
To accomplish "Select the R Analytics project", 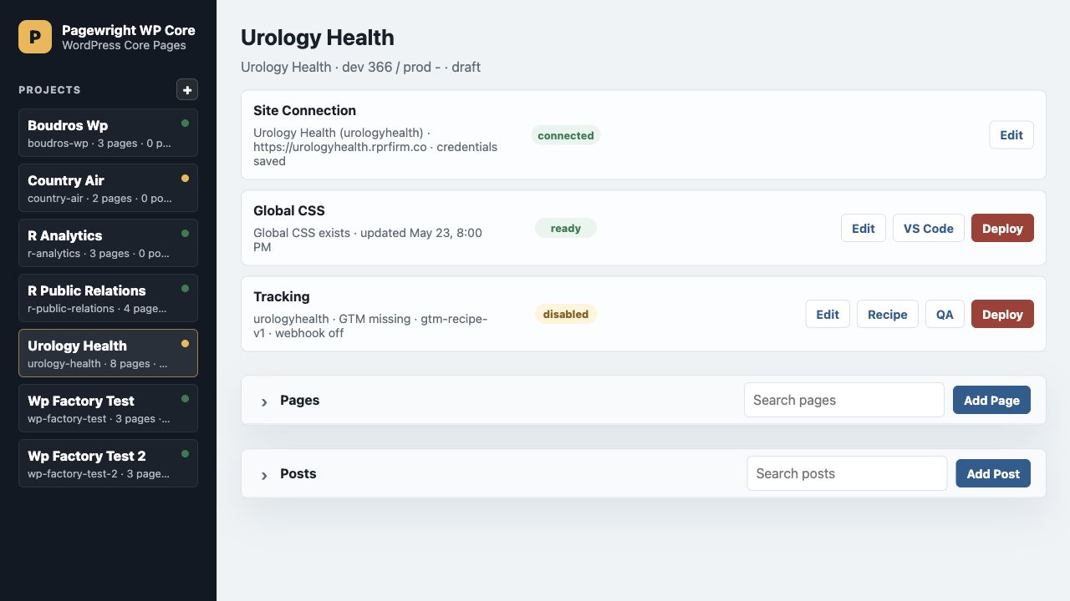I will coord(108,243).
